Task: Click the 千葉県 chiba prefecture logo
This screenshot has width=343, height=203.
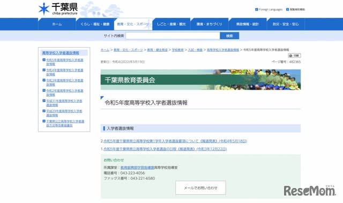Action: [x=58, y=9]
